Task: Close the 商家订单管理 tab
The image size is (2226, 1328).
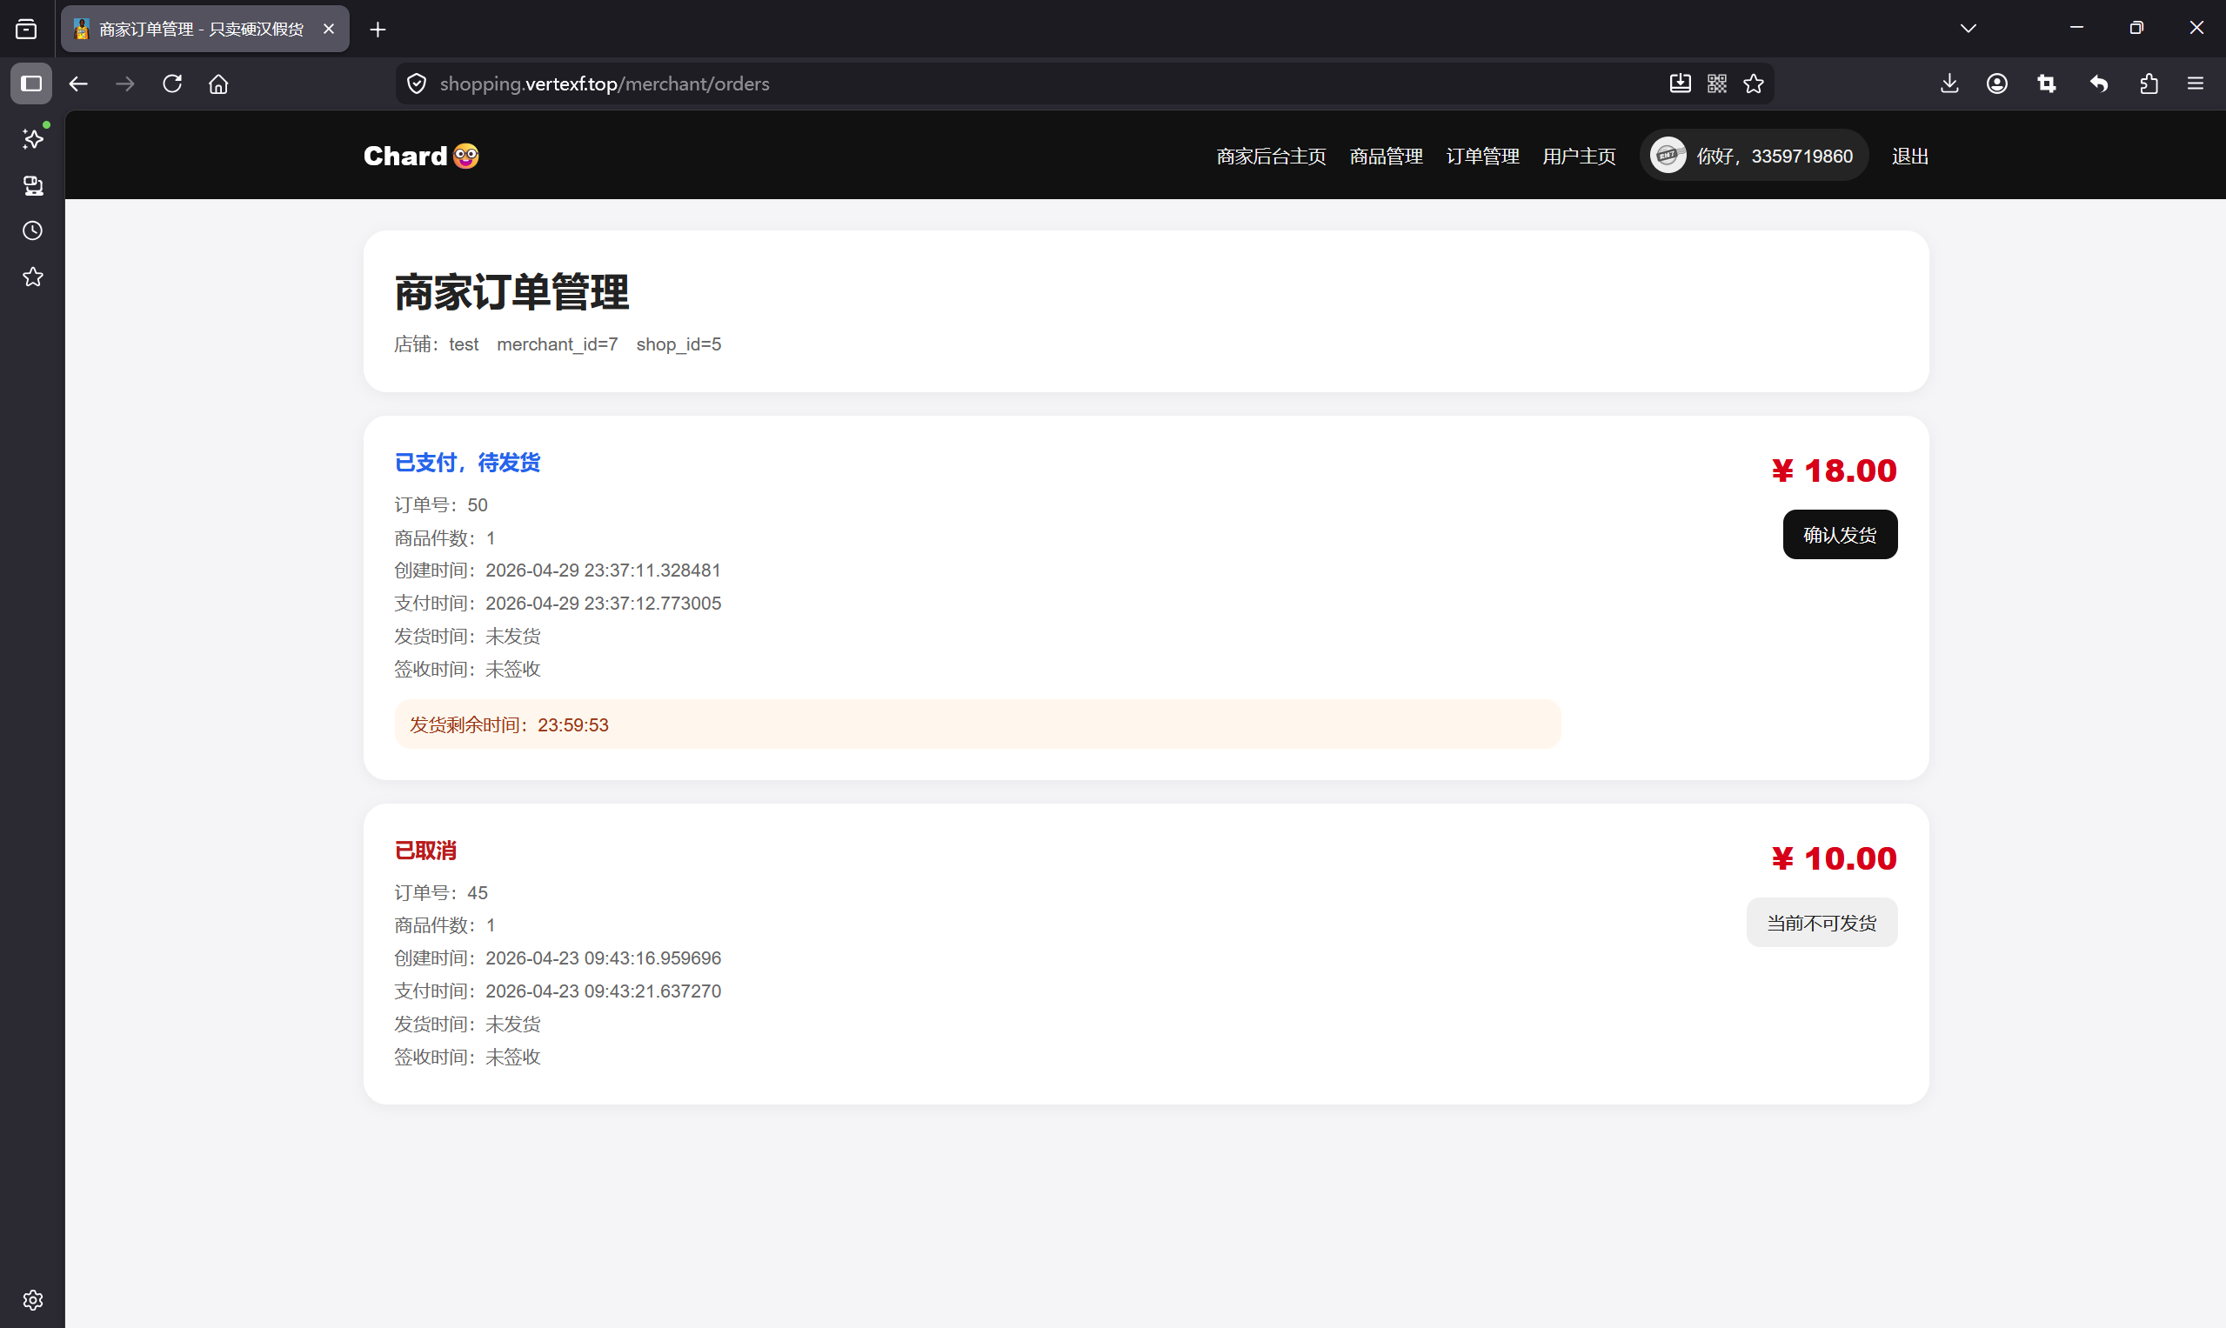Action: click(329, 30)
